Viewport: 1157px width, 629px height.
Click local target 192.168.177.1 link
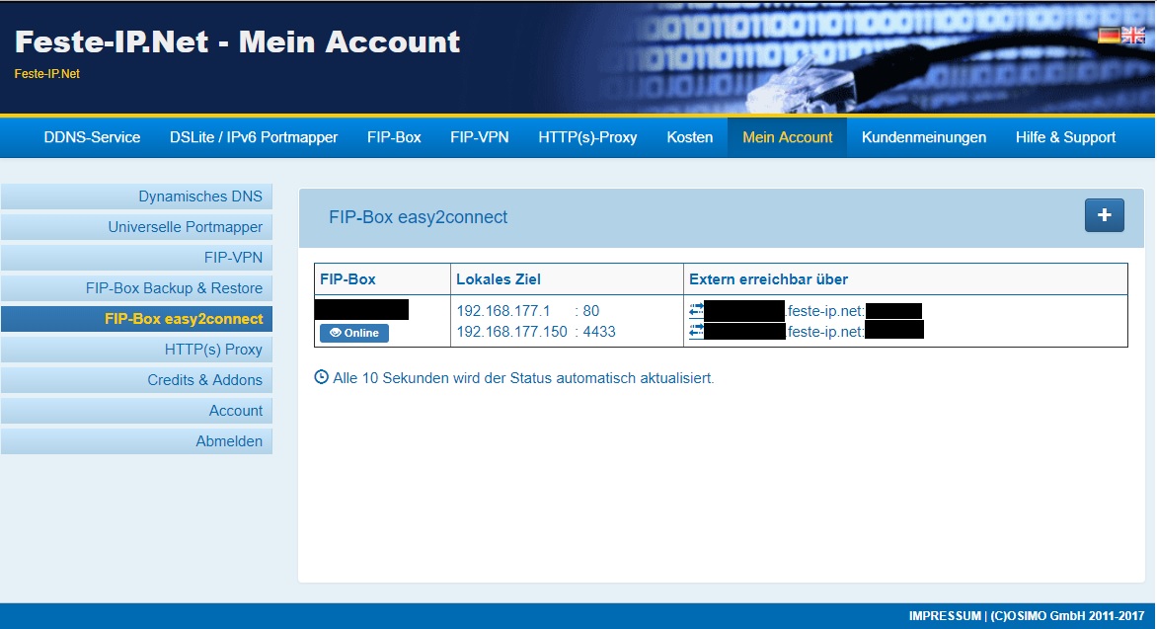click(503, 311)
